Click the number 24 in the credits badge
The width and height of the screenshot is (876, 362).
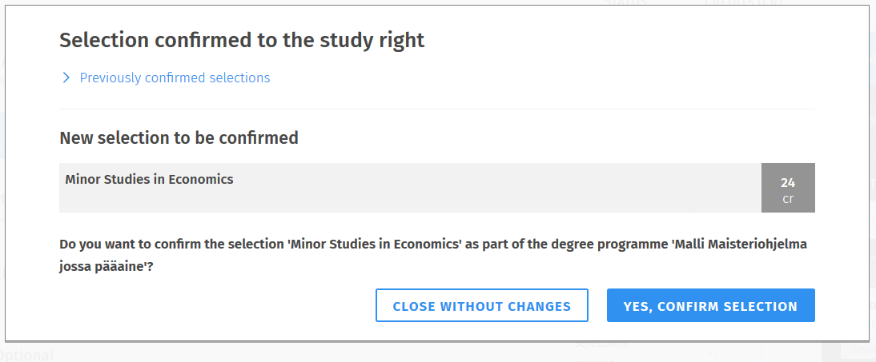pyautogui.click(x=788, y=182)
